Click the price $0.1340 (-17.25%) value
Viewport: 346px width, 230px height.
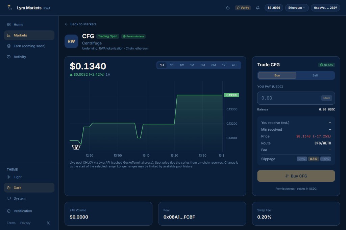pyautogui.click(x=314, y=136)
